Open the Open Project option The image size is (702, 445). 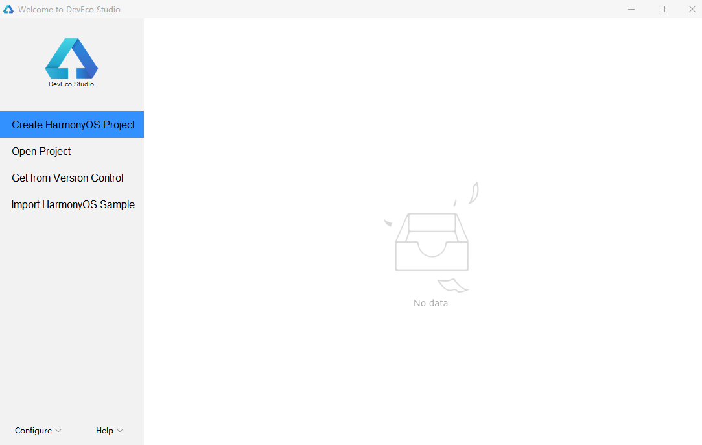(72, 151)
